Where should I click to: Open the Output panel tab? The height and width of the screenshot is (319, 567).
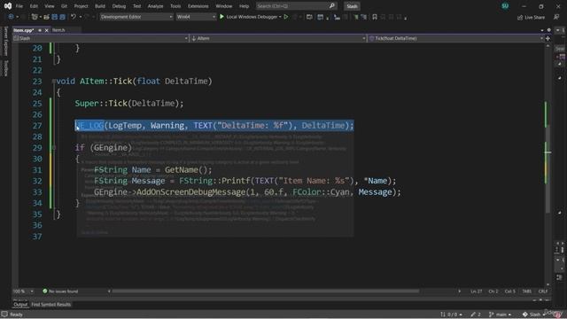point(20,305)
